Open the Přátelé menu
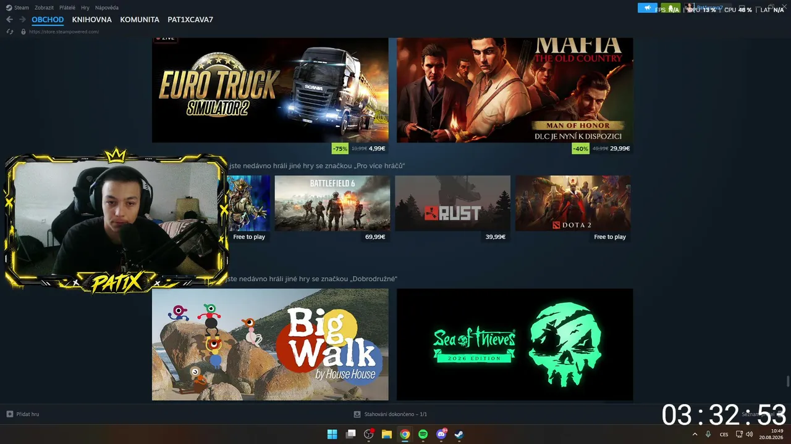The image size is (791, 444). point(67,7)
